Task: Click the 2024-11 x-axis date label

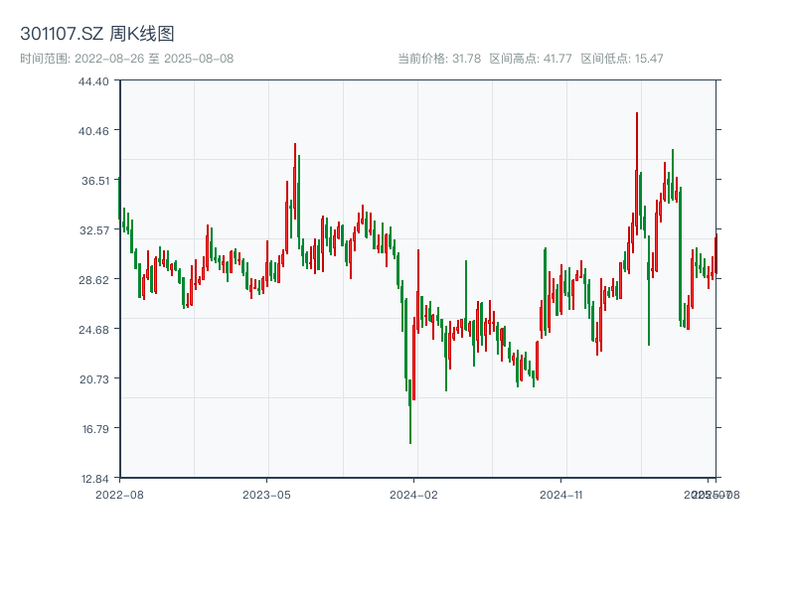Action: pos(561,494)
